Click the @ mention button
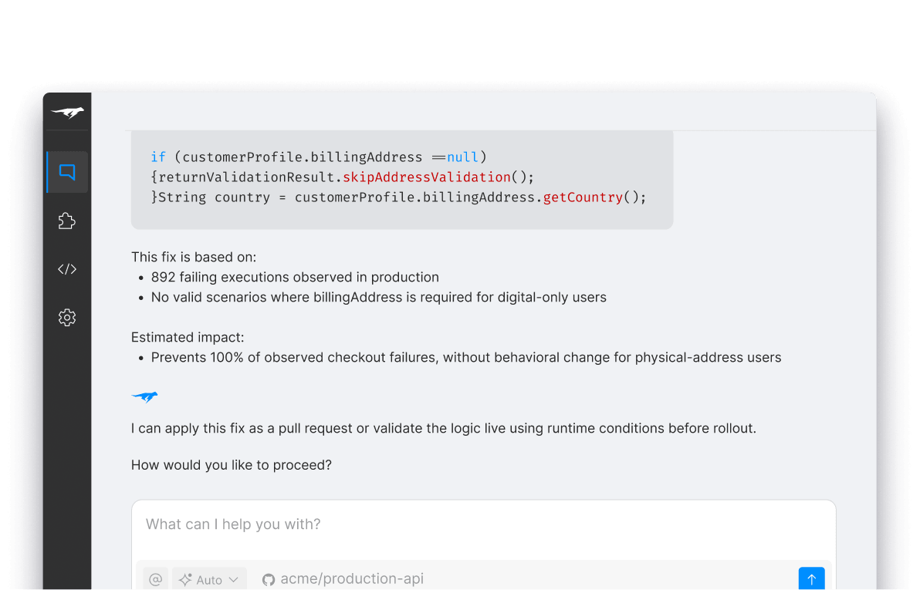 (155, 579)
